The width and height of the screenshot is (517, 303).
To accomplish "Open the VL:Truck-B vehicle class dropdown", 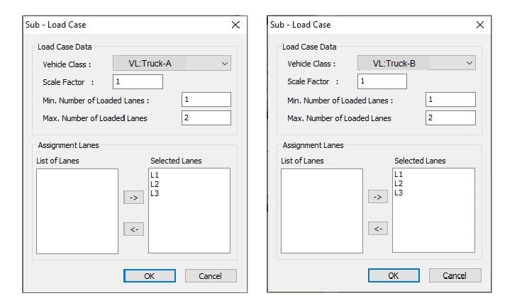I will (x=415, y=64).
